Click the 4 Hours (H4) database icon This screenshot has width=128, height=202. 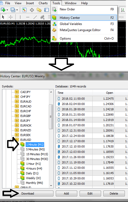click(x=22, y=168)
